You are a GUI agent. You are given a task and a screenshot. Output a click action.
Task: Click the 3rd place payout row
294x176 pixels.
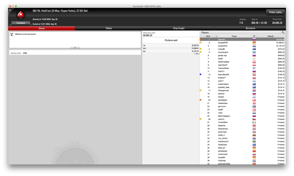click(x=171, y=51)
